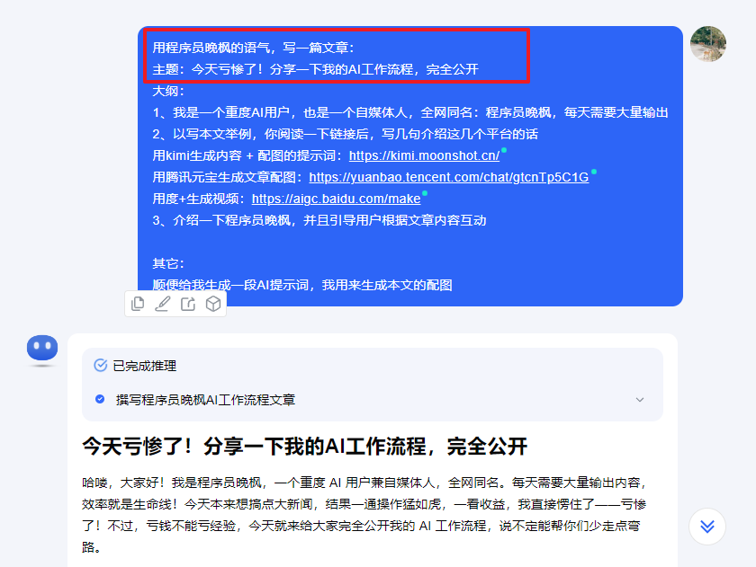
Task: Copy the user message with the copy icon
Action: point(138,303)
